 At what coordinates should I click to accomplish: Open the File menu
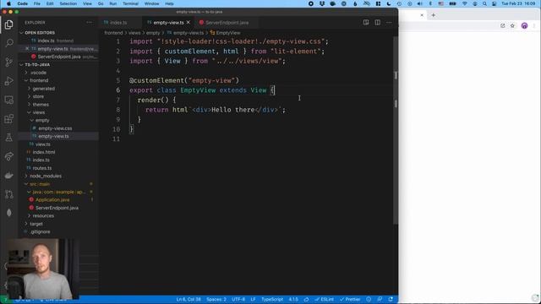pyautogui.click(x=36, y=3)
